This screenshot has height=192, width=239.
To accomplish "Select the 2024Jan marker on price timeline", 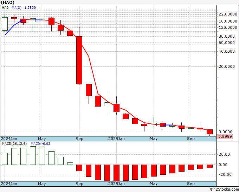I will point(9,139).
